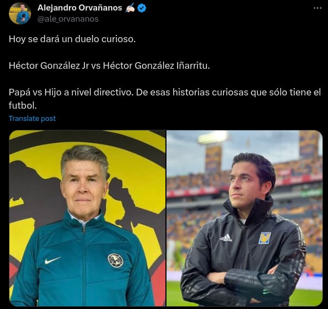Click the Translate post link

pos(32,119)
